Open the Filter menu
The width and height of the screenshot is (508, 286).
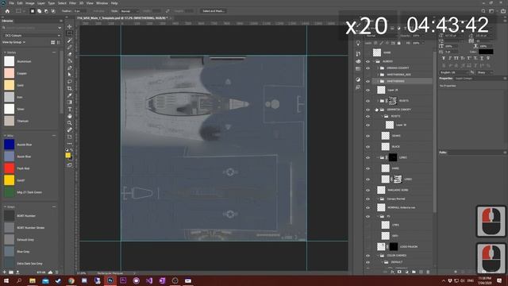click(72, 3)
